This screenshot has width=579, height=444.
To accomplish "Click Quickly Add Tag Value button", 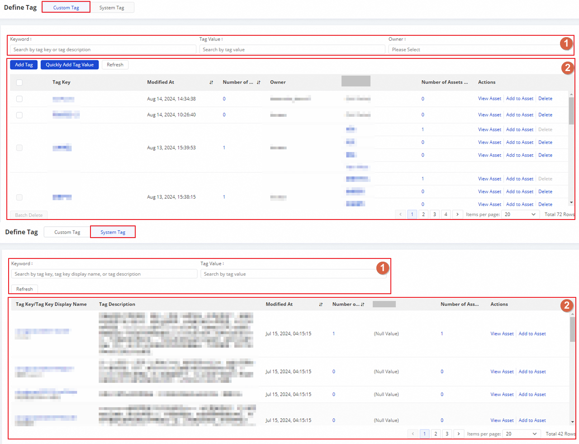I will [70, 65].
